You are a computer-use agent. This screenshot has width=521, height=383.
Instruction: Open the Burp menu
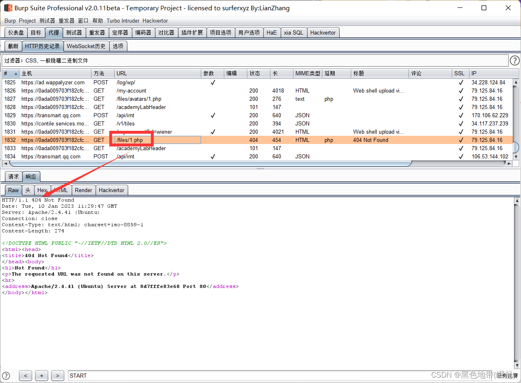[x=10, y=21]
